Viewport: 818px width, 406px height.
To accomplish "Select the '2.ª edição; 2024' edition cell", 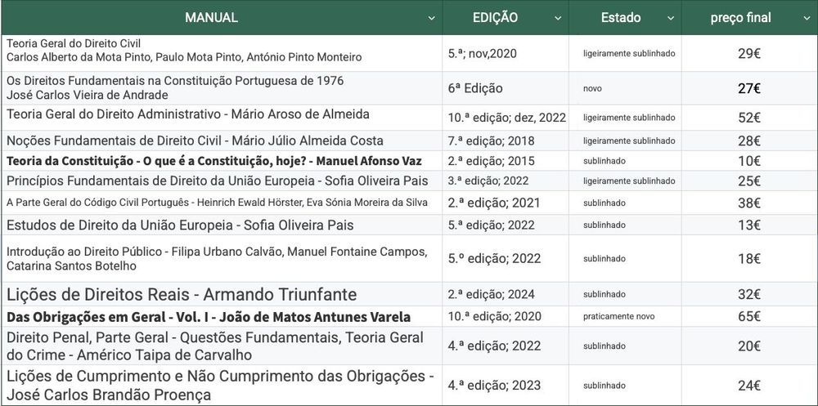I will pos(493,294).
